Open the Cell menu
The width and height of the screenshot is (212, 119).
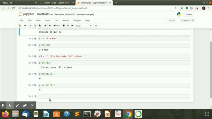(57, 20)
